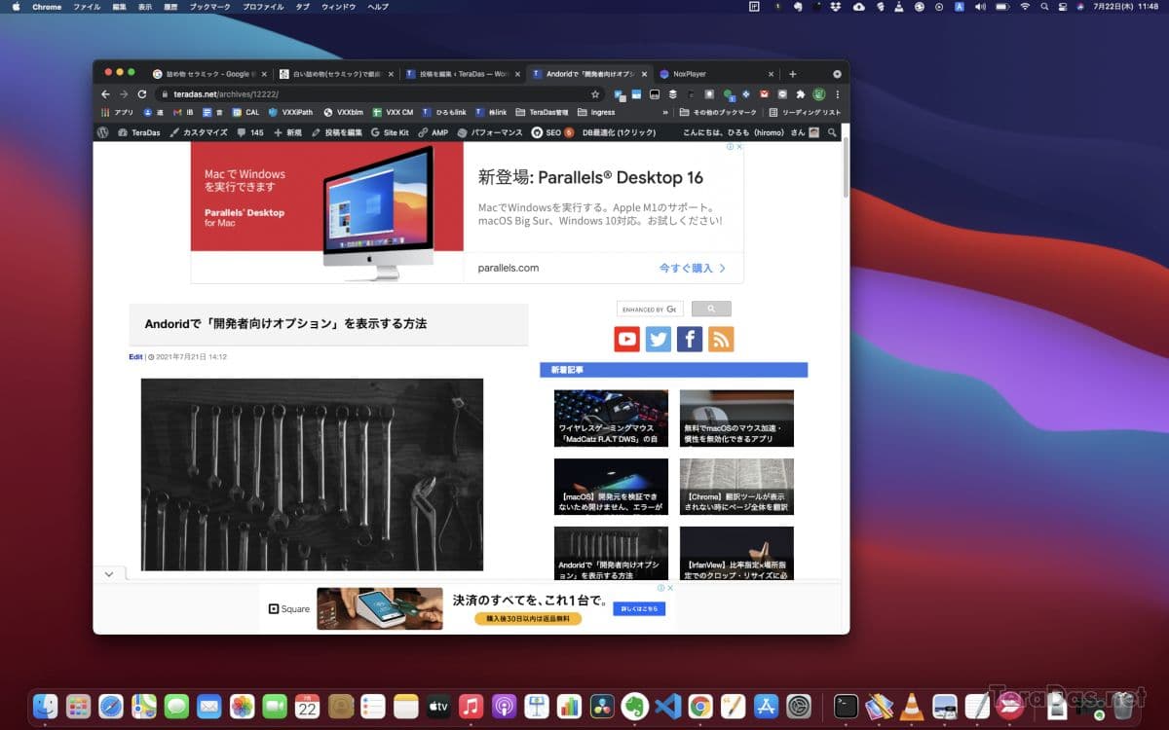Switch to the 投稿を編集 ‹ TeraDas tab
Image resolution: width=1169 pixels, height=730 pixels.
point(462,74)
